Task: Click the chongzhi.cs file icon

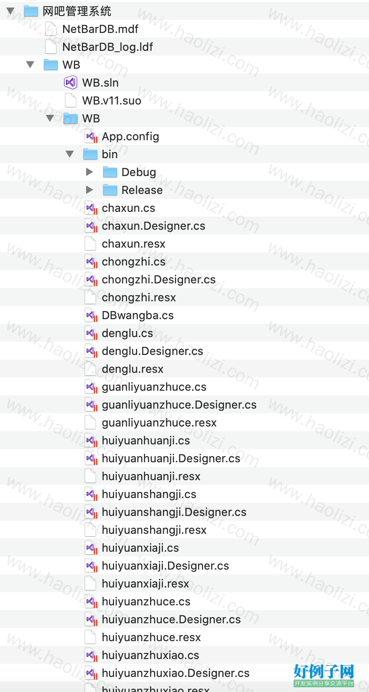Action: [x=91, y=262]
